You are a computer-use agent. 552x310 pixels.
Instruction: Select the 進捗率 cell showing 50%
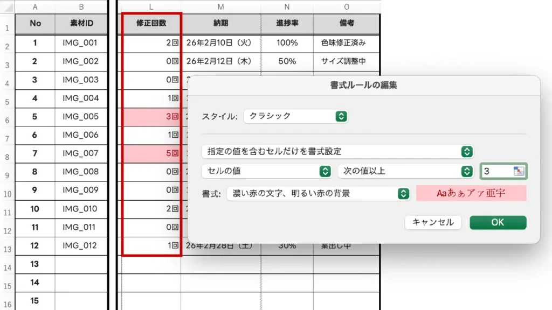click(x=287, y=61)
